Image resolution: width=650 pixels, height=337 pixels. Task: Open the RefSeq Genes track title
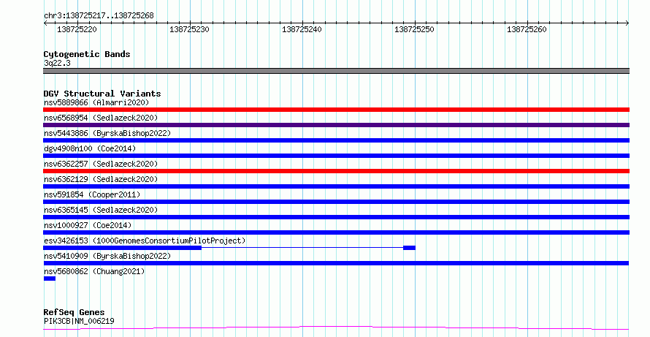[74, 312]
